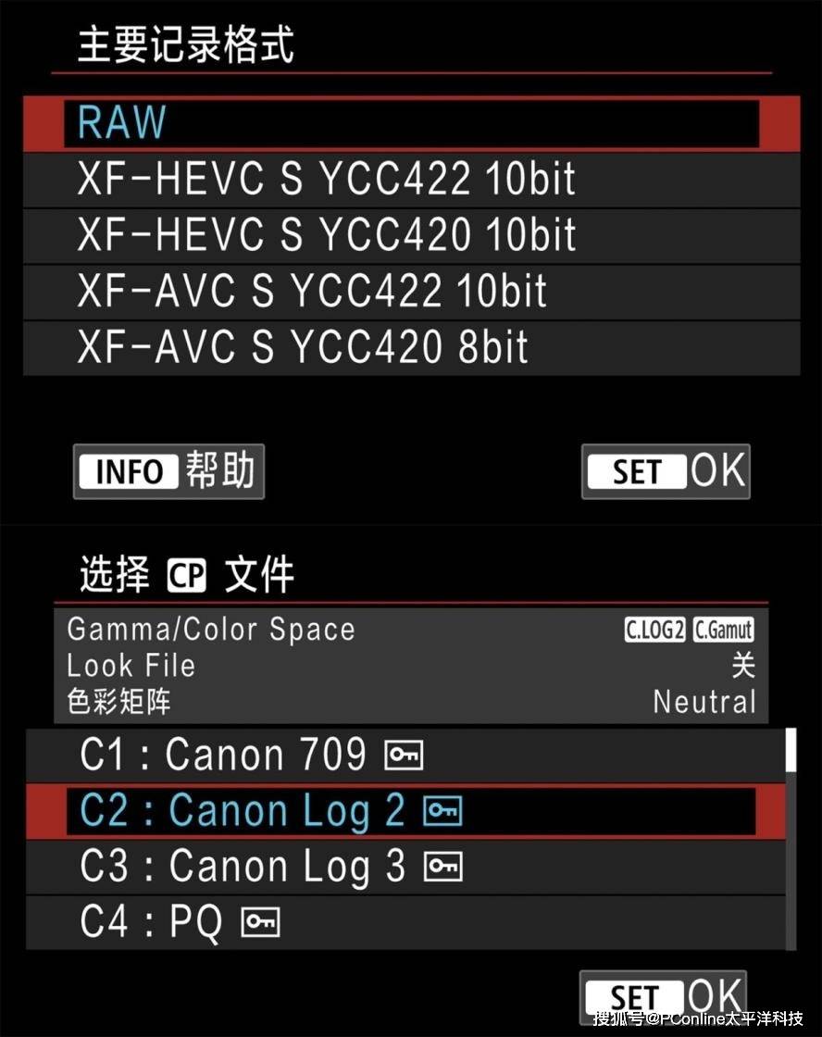Screen dimensions: 822x1037
Task: Click the CP file list scrollbar thumb
Action: (x=790, y=750)
